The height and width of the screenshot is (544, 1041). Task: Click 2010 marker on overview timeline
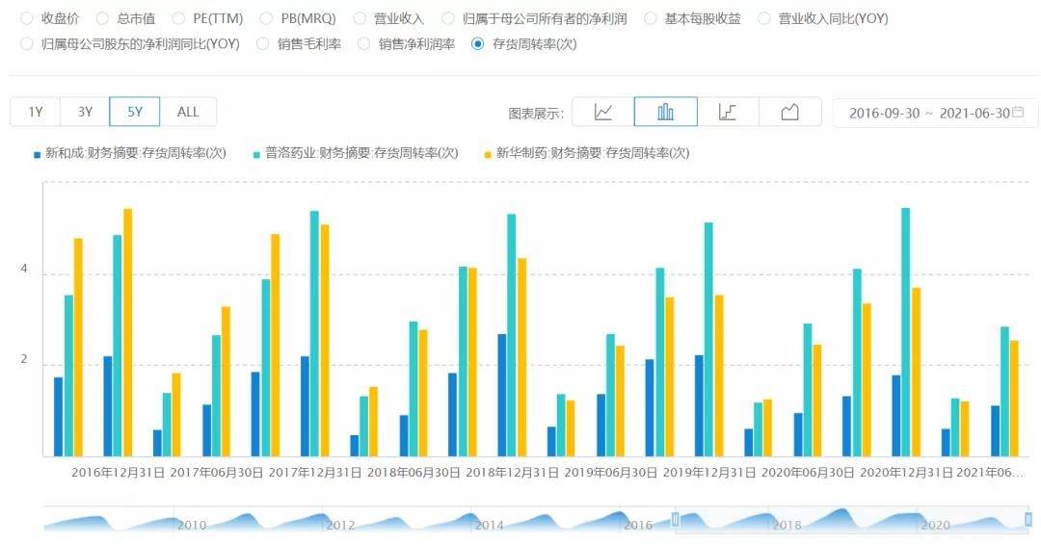[x=192, y=526]
